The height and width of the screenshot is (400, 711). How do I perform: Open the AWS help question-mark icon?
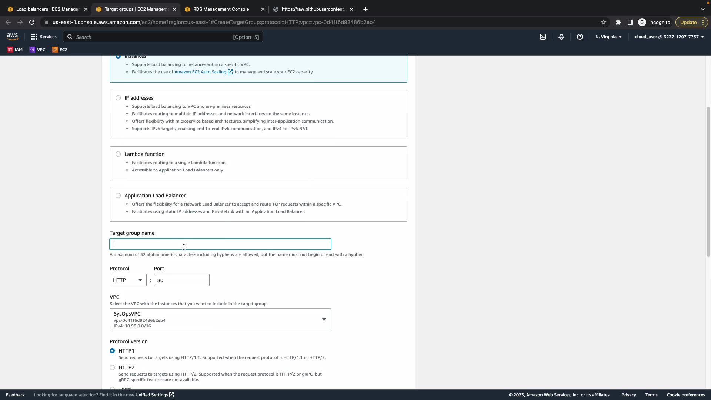(580, 37)
